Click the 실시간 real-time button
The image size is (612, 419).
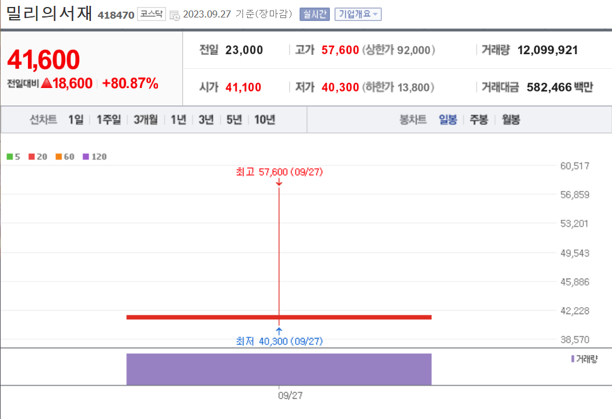[x=315, y=15]
